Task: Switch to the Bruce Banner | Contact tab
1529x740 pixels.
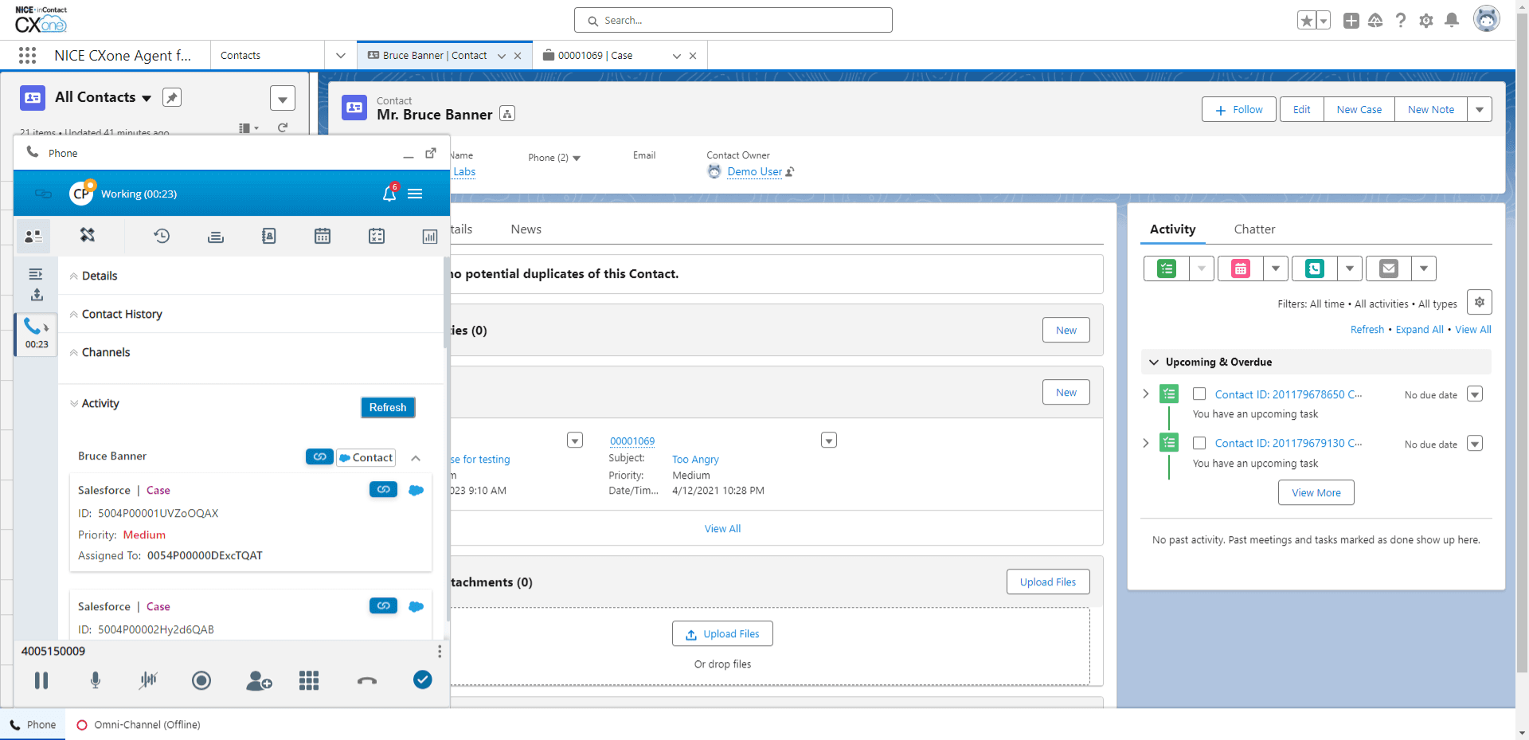Action: coord(435,55)
